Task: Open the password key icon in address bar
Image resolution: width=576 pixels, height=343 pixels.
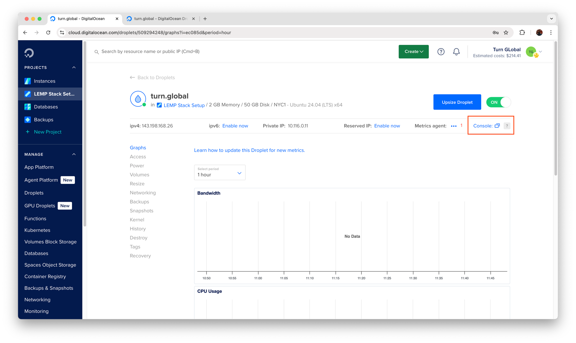Action: [495, 33]
